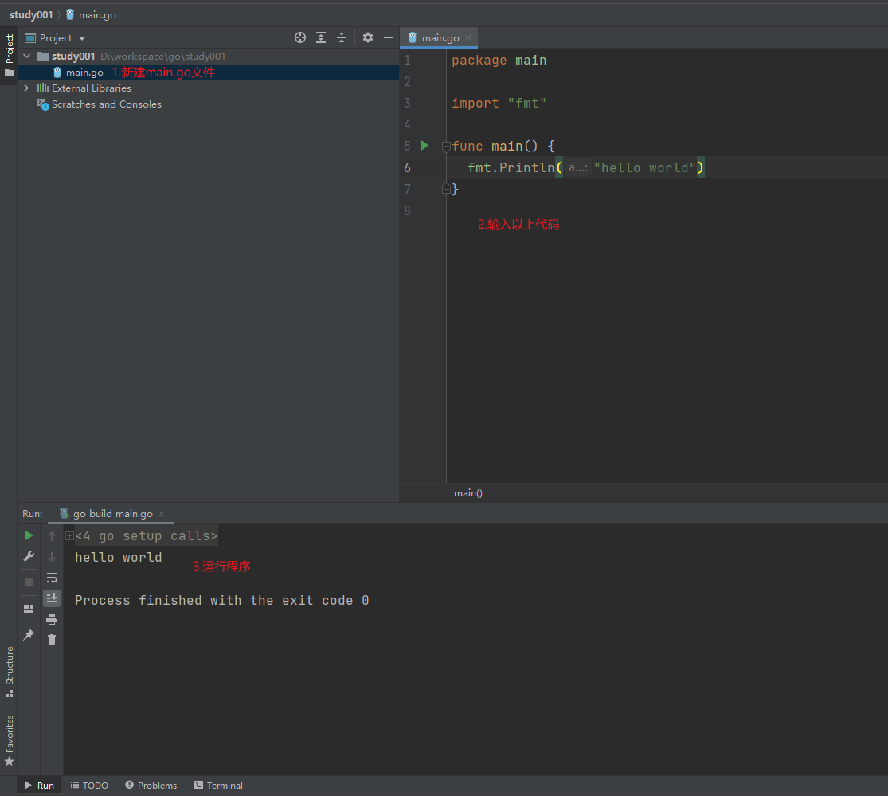The height and width of the screenshot is (796, 888).
Task: Close the main.go editor tab
Action: point(468,38)
